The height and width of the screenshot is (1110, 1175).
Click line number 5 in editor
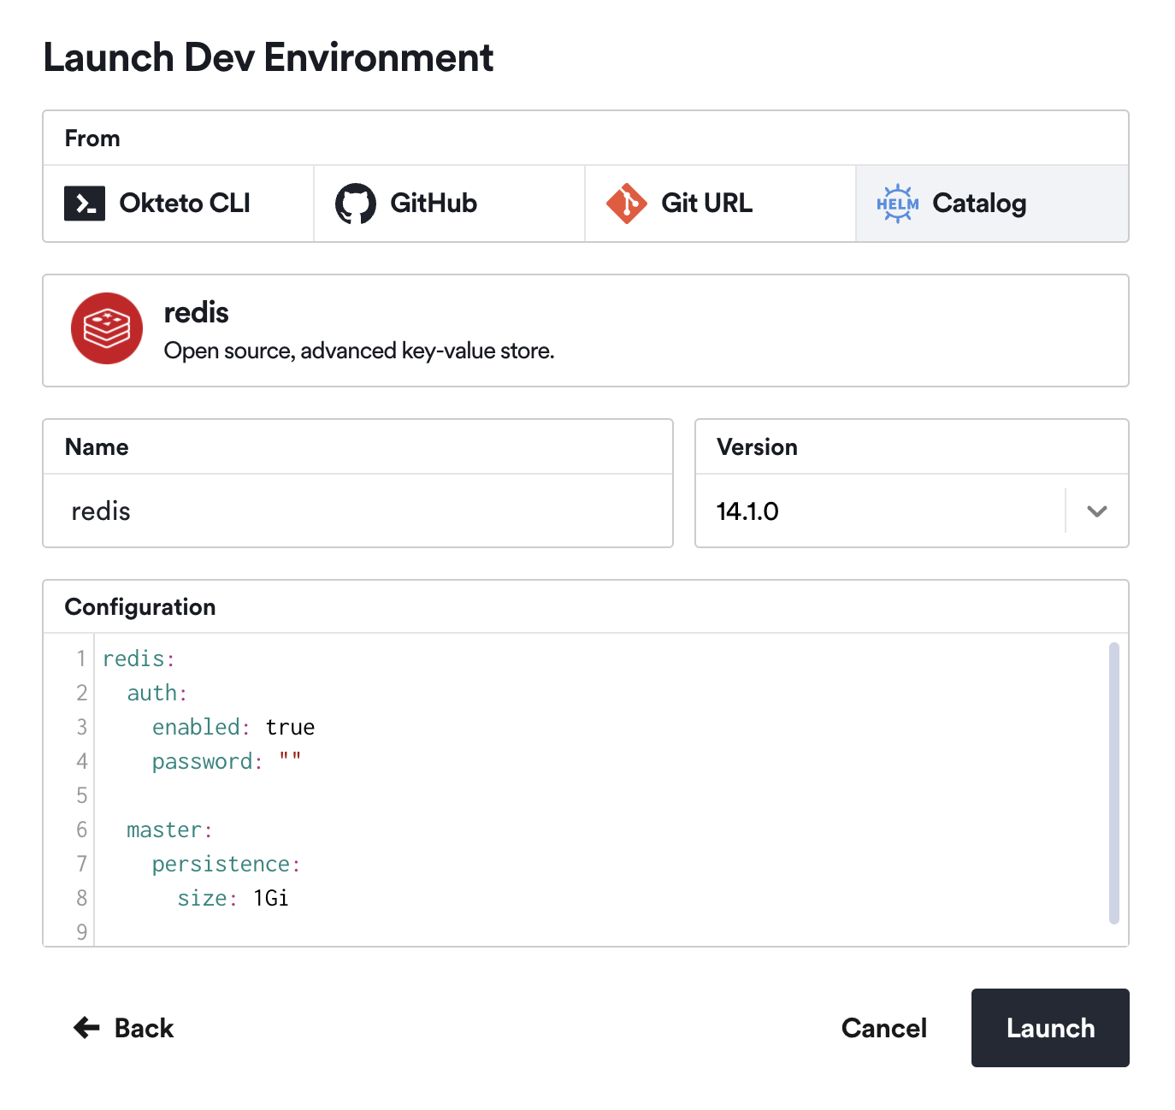(x=82, y=795)
